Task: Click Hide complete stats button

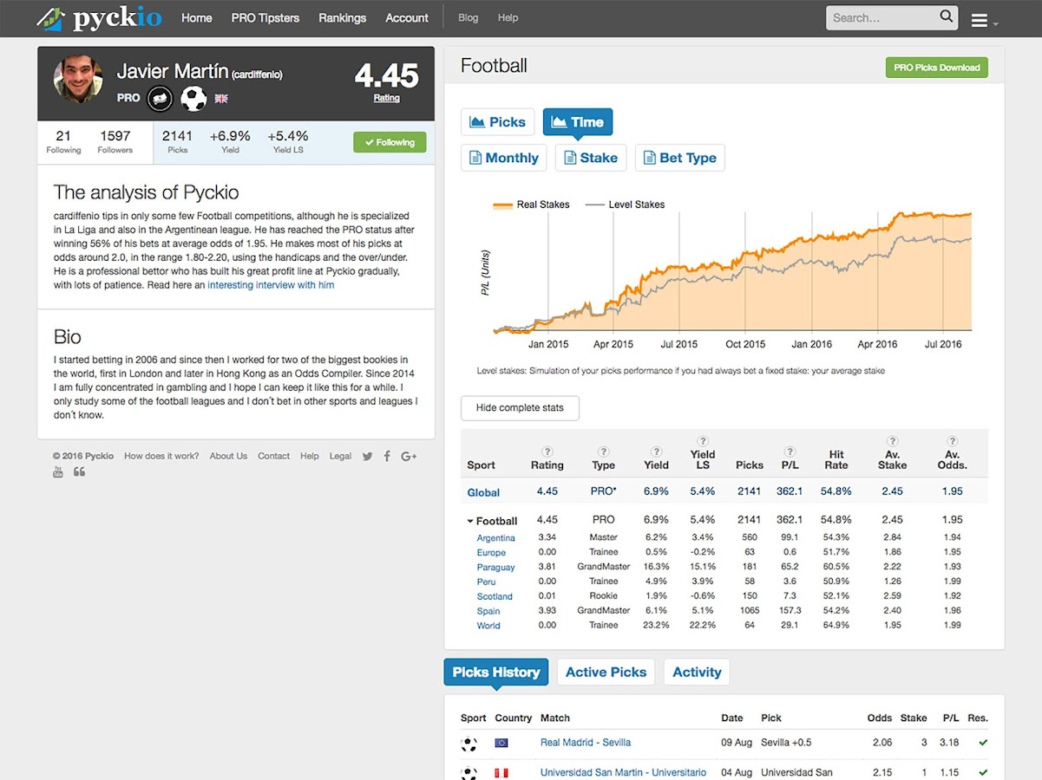Action: [520, 408]
